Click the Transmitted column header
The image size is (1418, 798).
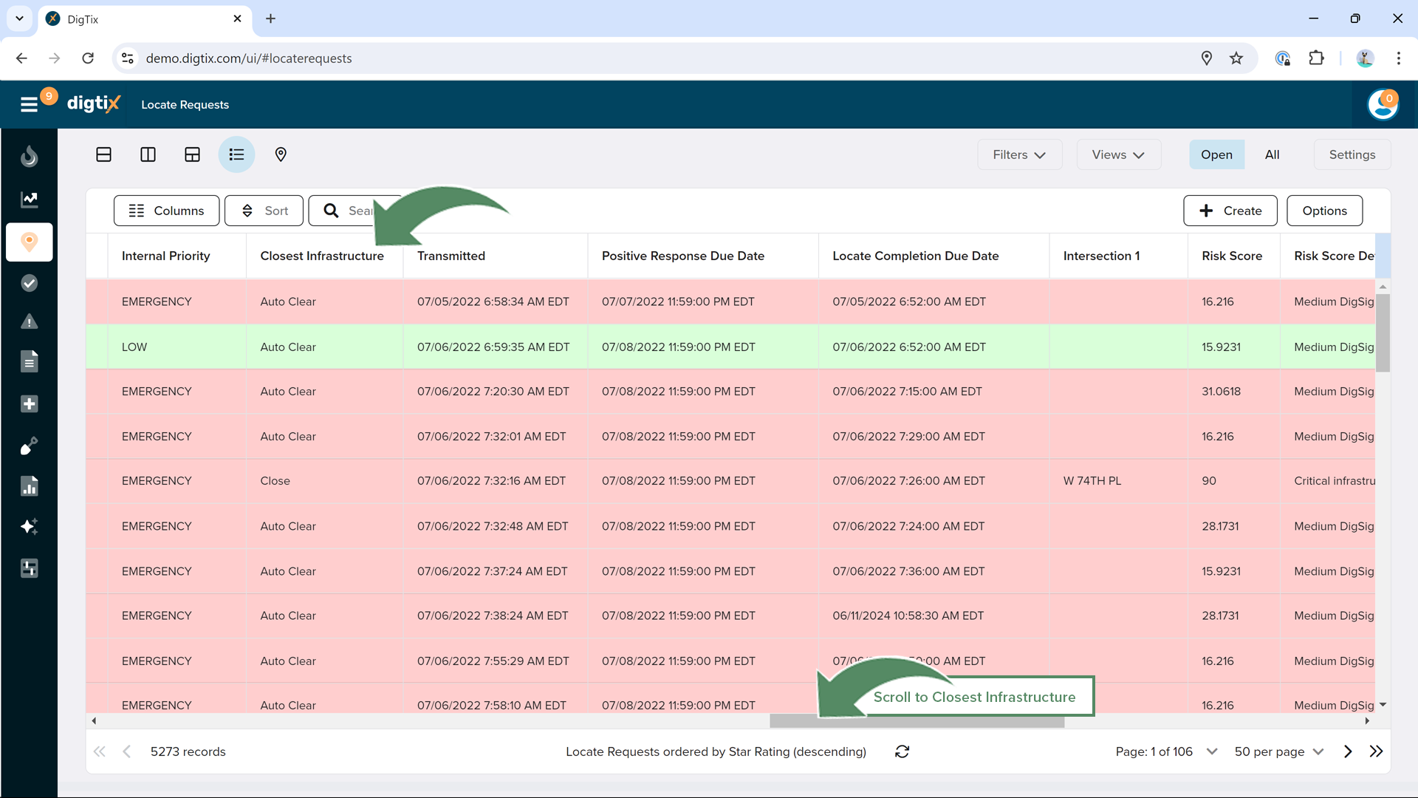pos(451,256)
